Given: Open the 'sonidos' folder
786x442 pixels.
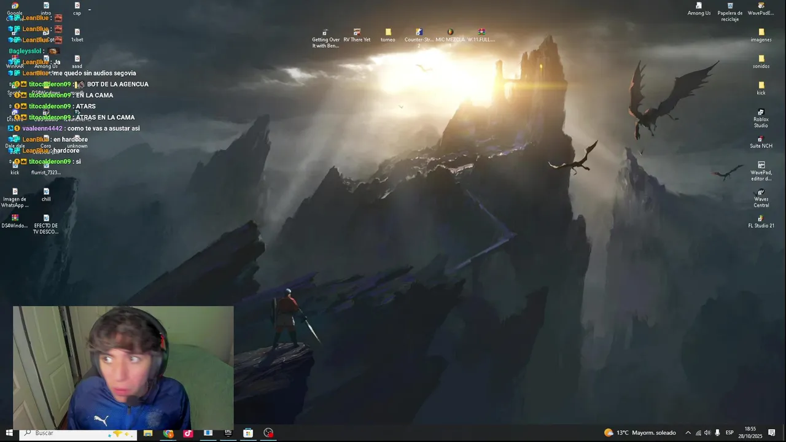Looking at the screenshot, I should tap(761, 62).
